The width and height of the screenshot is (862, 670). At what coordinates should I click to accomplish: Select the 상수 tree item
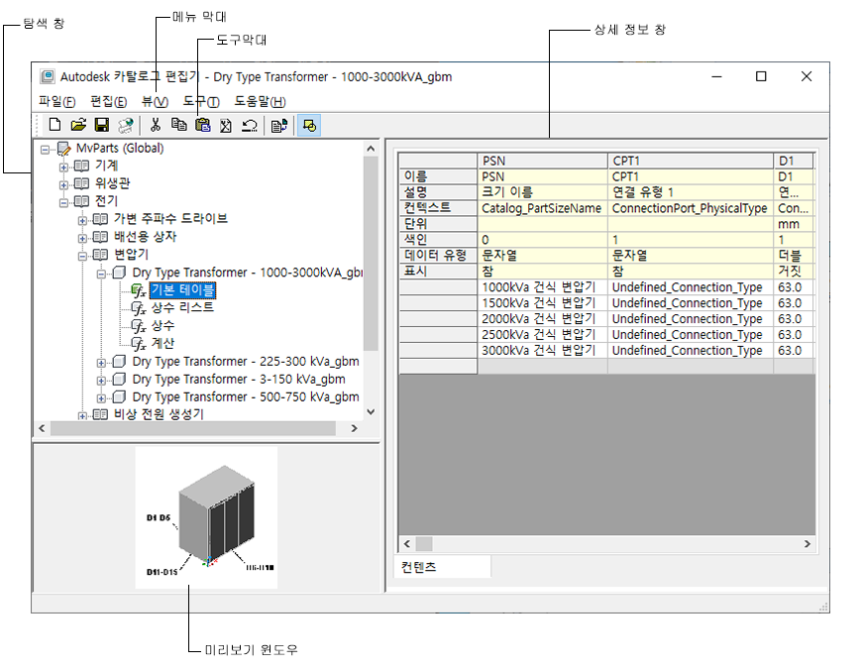tap(162, 326)
